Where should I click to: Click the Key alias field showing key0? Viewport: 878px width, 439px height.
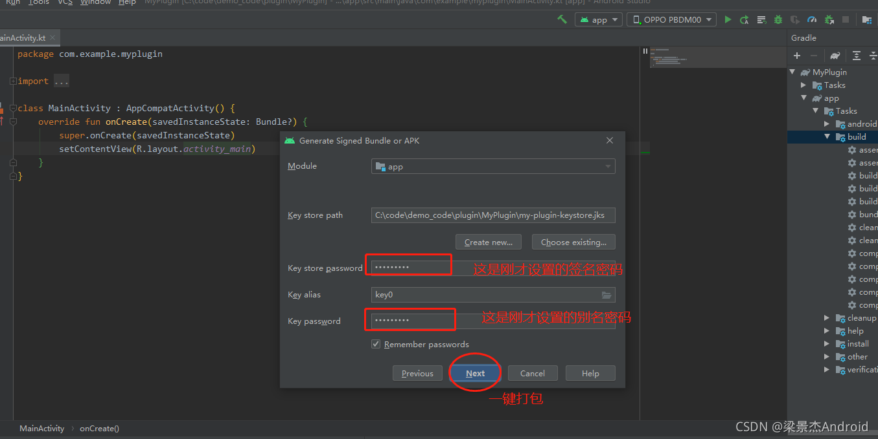493,295
